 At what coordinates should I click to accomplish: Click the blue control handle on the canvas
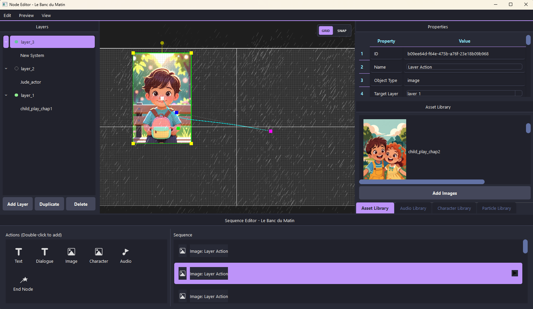click(177, 113)
